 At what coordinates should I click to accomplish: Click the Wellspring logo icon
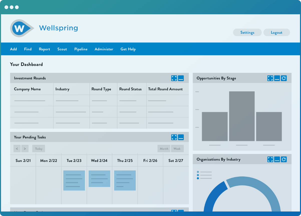pos(22,28)
